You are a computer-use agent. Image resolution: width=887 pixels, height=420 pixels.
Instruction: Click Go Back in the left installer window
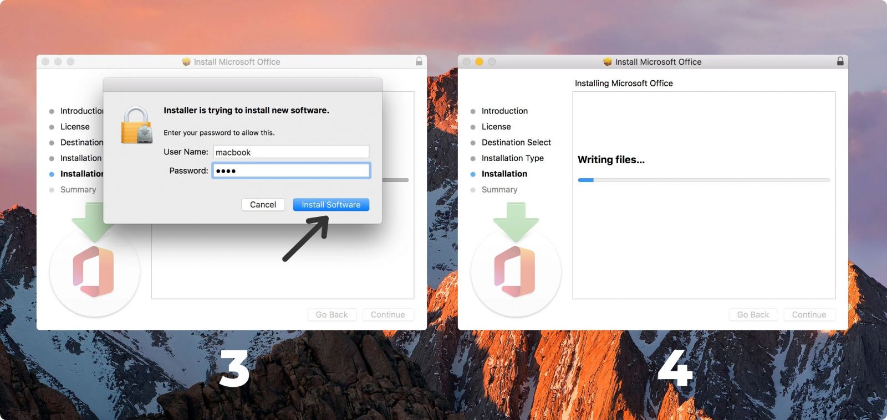(x=332, y=315)
